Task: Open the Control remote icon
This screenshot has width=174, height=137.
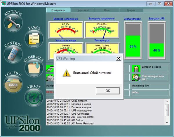Action: (x=13, y=54)
